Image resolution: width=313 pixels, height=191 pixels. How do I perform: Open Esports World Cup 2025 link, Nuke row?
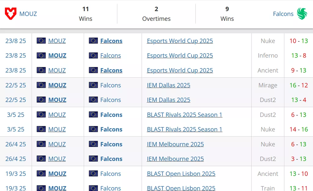pos(180,41)
